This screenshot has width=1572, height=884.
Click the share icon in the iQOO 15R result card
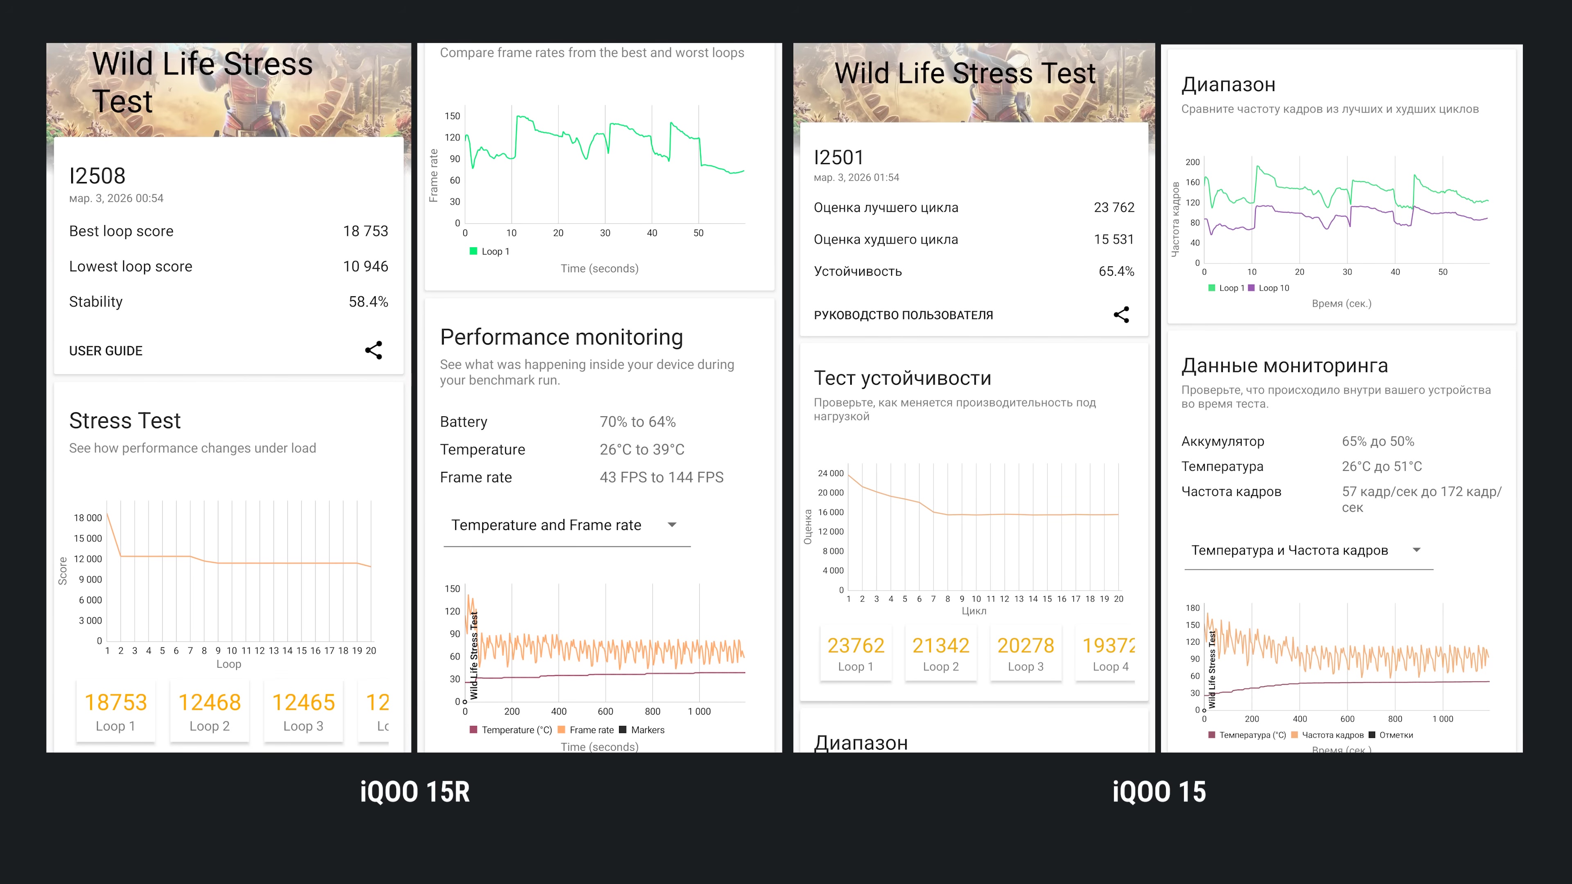click(x=373, y=350)
